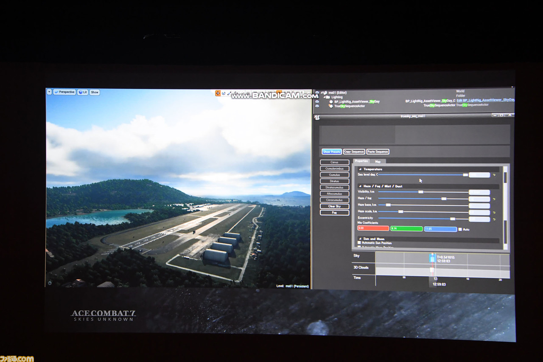Screen dimensions: 543x362
Task: Apply the Altocumulus cloud preset
Action: (x=335, y=194)
